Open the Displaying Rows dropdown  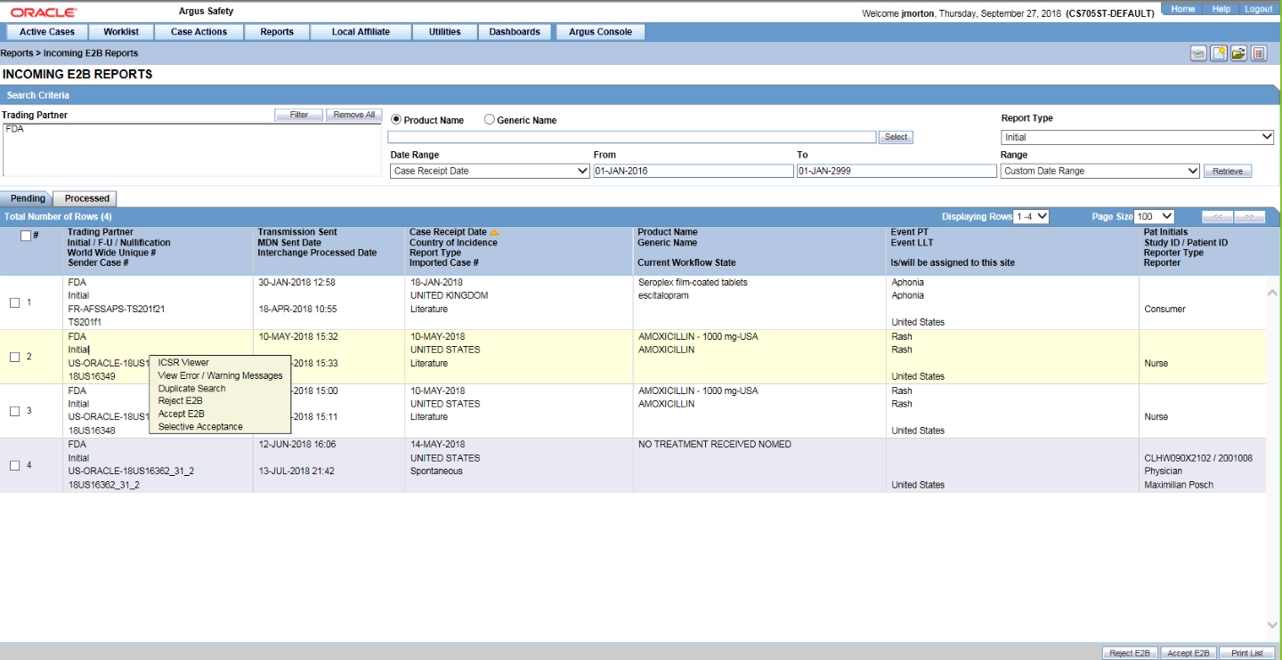tap(1032, 216)
